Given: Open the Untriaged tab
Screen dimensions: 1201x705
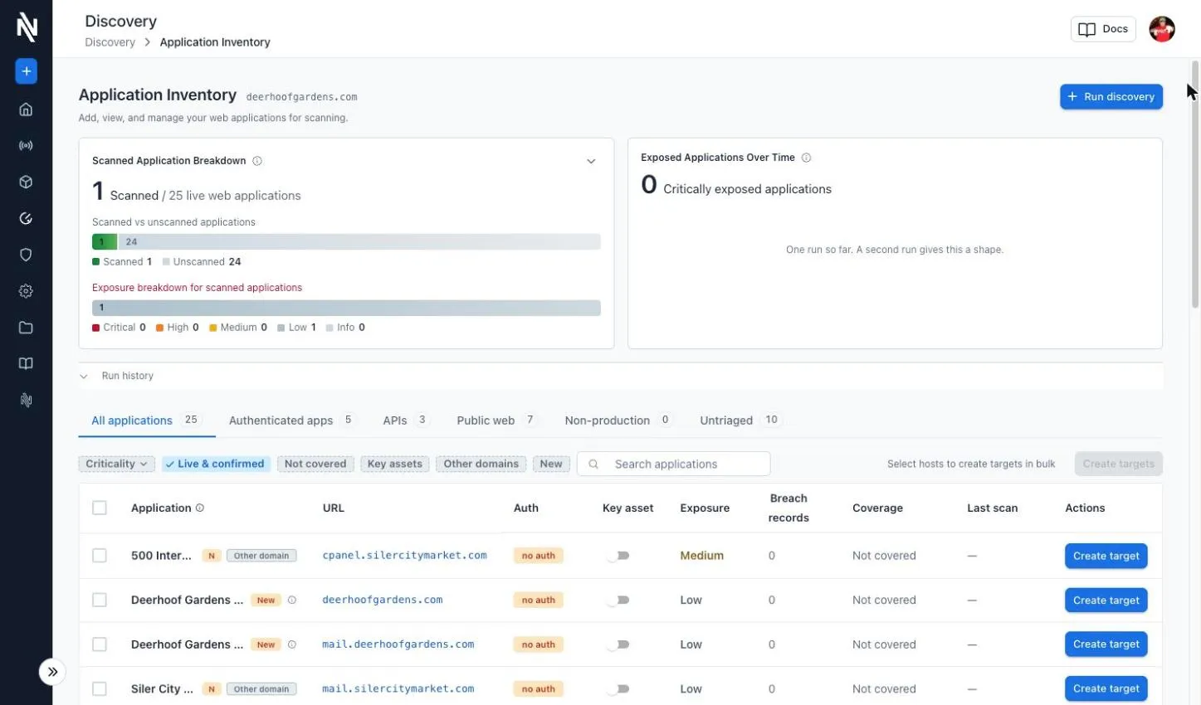Looking at the screenshot, I should [x=740, y=421].
